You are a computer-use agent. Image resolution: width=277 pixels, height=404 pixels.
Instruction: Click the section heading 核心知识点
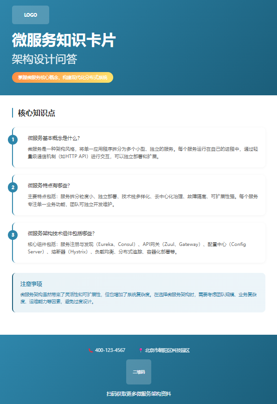tap(37, 113)
